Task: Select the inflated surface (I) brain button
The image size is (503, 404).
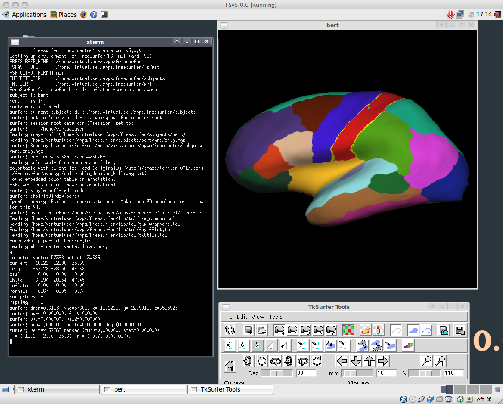Action: pyautogui.click(x=293, y=330)
